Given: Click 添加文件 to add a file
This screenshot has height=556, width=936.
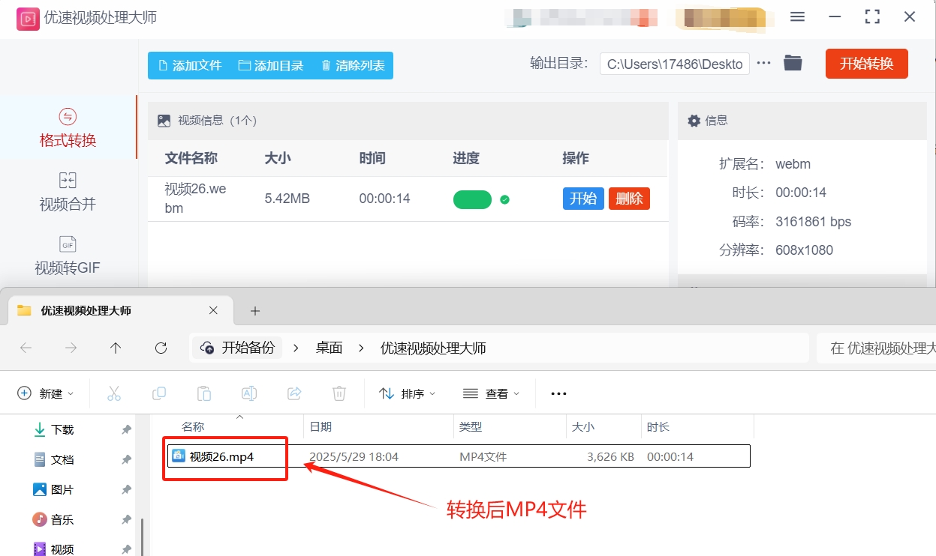Looking at the screenshot, I should [x=189, y=65].
